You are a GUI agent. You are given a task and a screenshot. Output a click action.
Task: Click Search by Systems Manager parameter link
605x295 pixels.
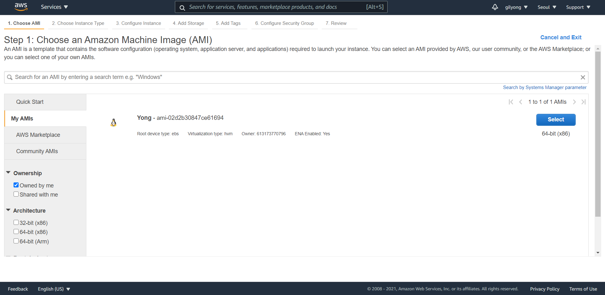pos(545,87)
